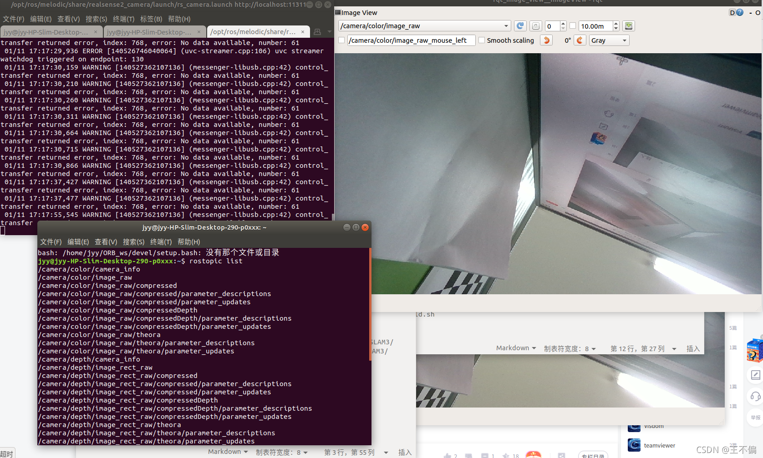This screenshot has width=763, height=458.
Task: Click the front terminal vertical scrollbar
Action: click(370, 305)
